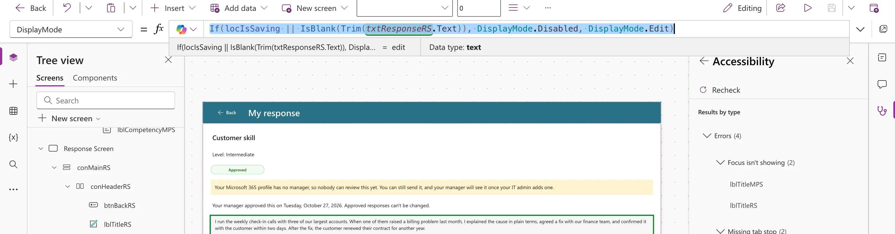
Task: Open the Copilot icon in the formula bar
Action: [181, 29]
